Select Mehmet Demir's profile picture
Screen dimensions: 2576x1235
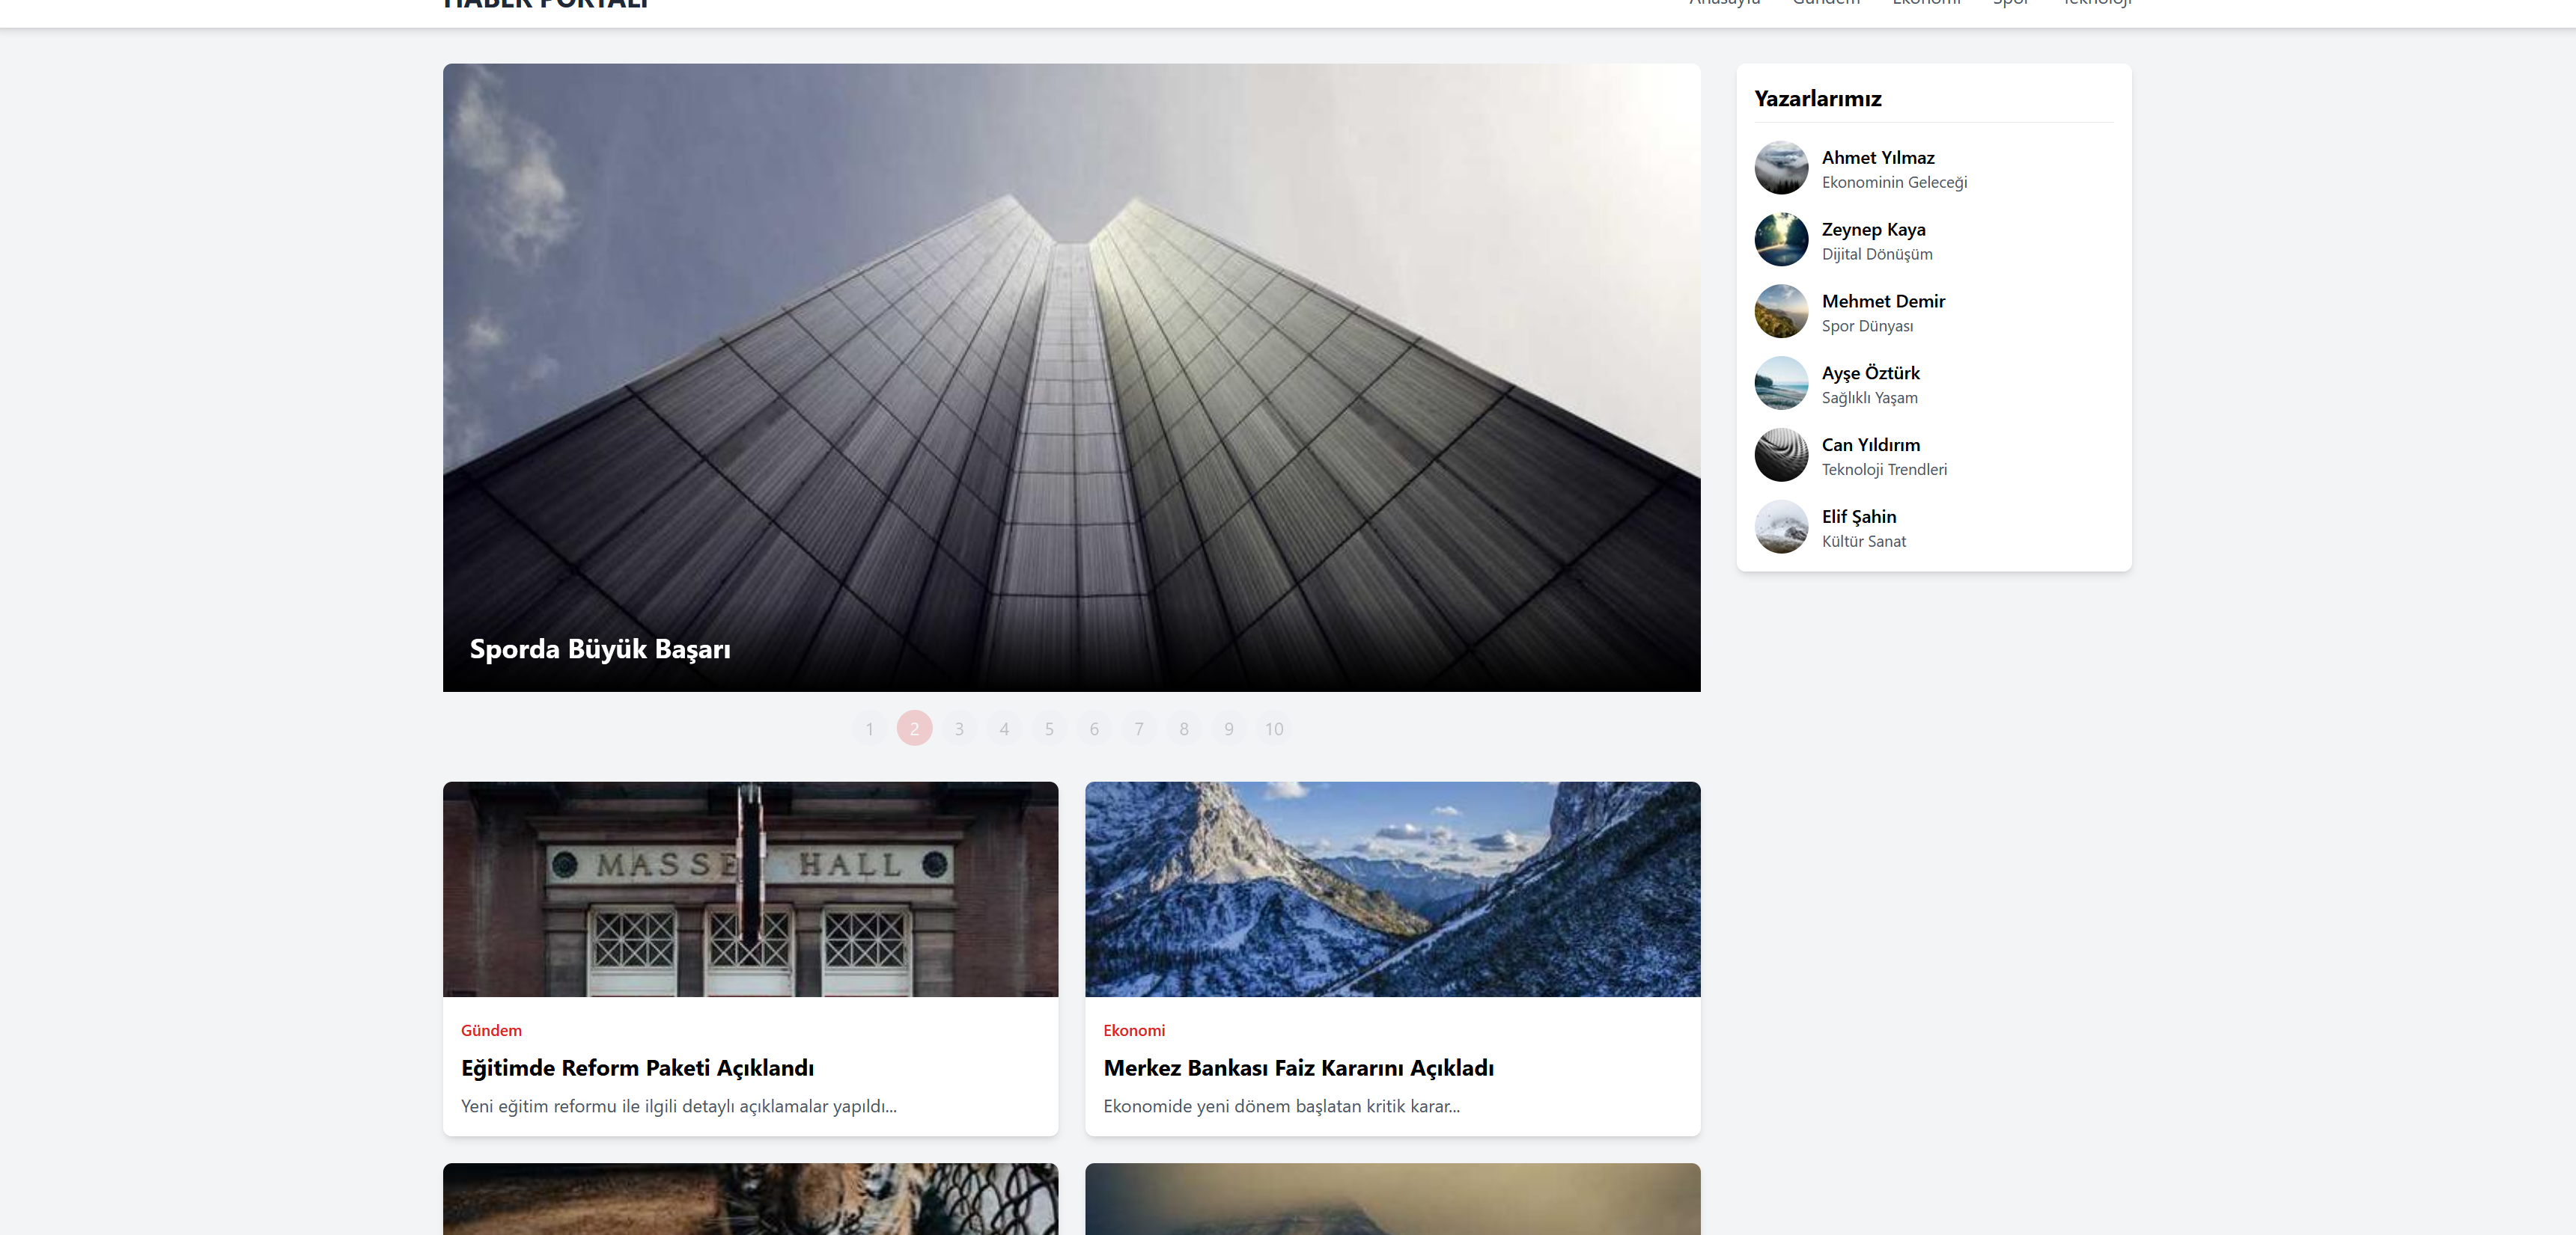pos(1781,312)
